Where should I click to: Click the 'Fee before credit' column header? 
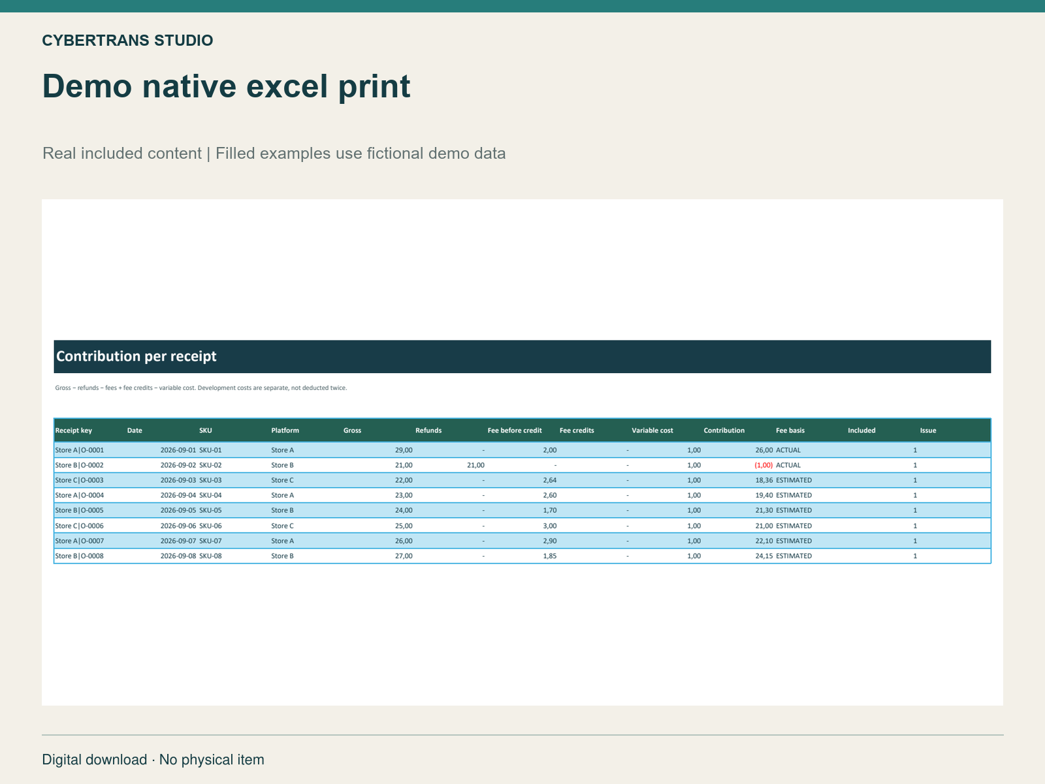click(x=515, y=431)
